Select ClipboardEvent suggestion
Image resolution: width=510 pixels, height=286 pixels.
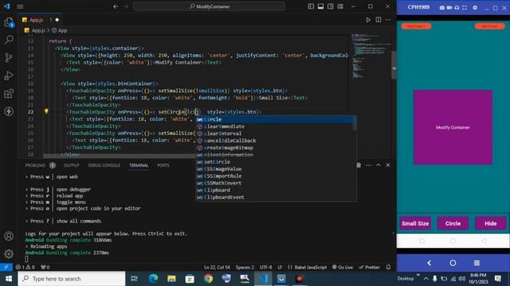pyautogui.click(x=276, y=197)
